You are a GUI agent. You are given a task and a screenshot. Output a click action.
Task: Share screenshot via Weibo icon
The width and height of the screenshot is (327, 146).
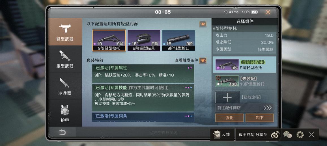[x=275, y=135]
